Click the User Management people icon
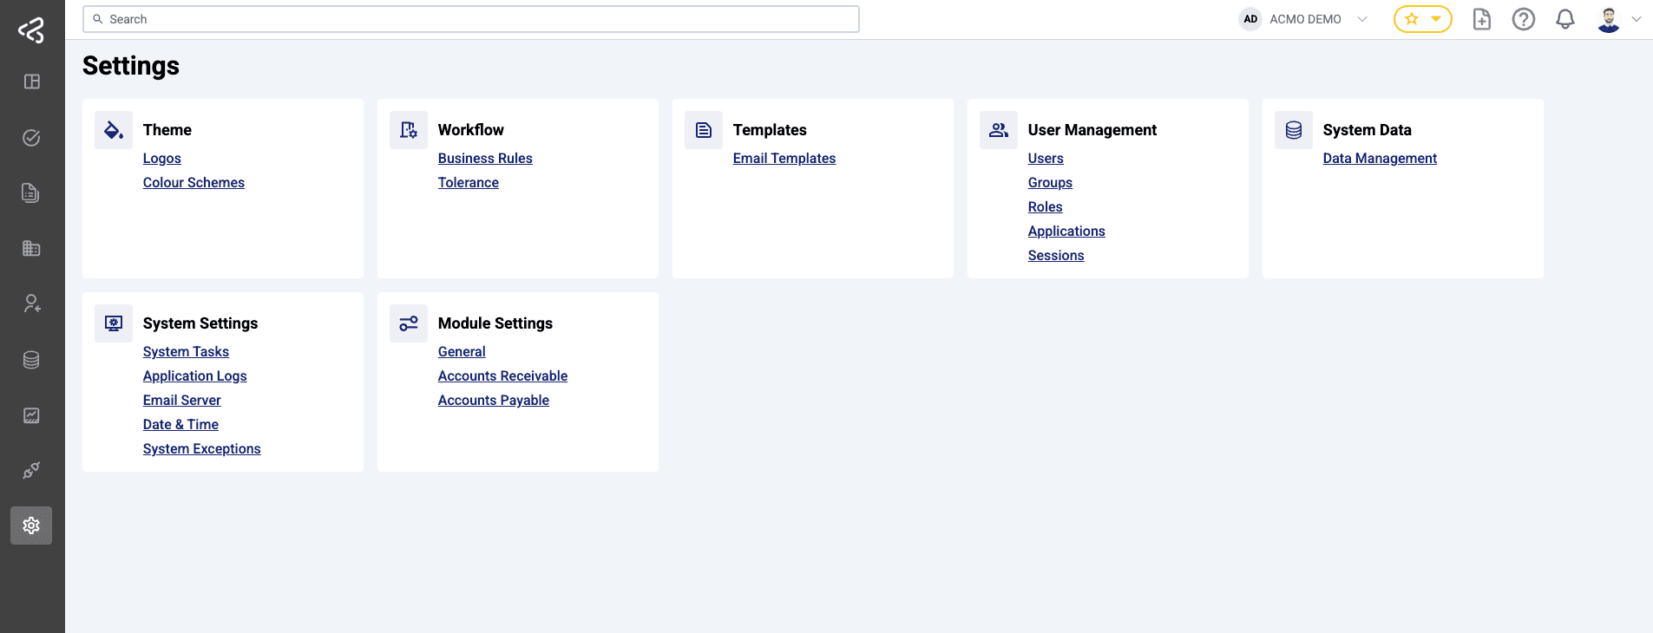 [999, 130]
